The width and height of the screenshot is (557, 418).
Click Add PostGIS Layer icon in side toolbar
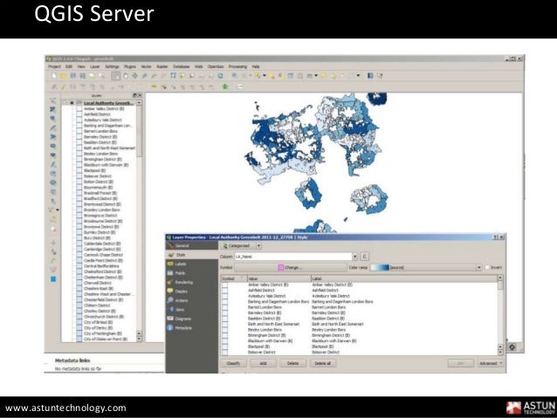coord(53,119)
